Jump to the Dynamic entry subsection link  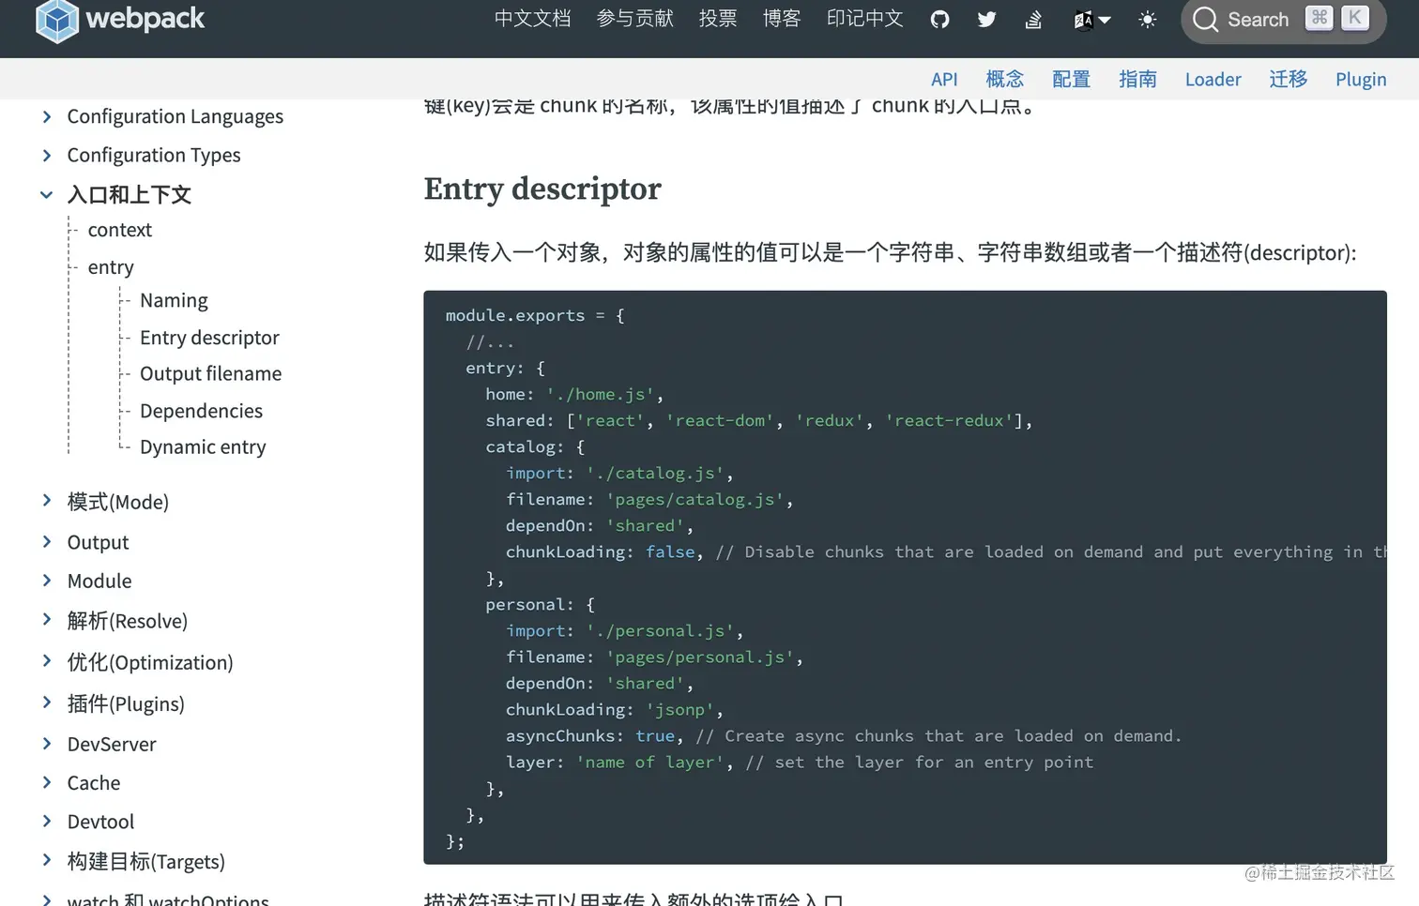[x=203, y=447]
